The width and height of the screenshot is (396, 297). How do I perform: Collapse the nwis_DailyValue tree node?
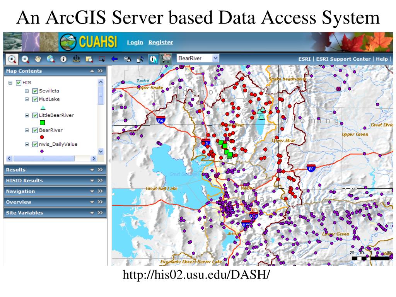point(27,145)
